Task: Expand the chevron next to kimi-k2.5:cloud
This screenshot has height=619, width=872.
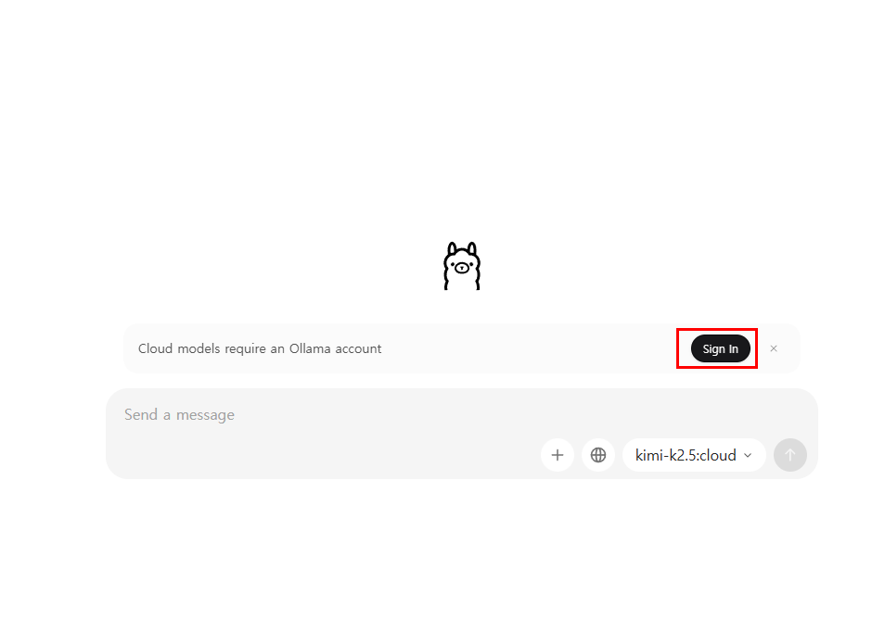Action: [x=748, y=455]
